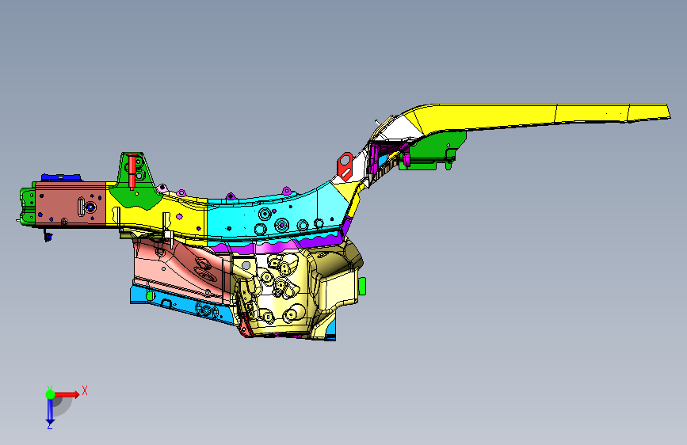The image size is (687, 445).
Task: Select the red vertical pin in the green bracket
Action: pyautogui.click(x=132, y=173)
